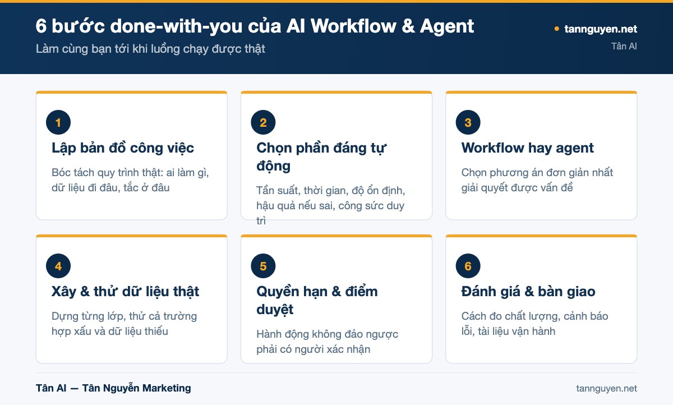This screenshot has width=673, height=405.
Task: Select heading 'Xây & thử dữ liệu thật'
Action: (126, 292)
